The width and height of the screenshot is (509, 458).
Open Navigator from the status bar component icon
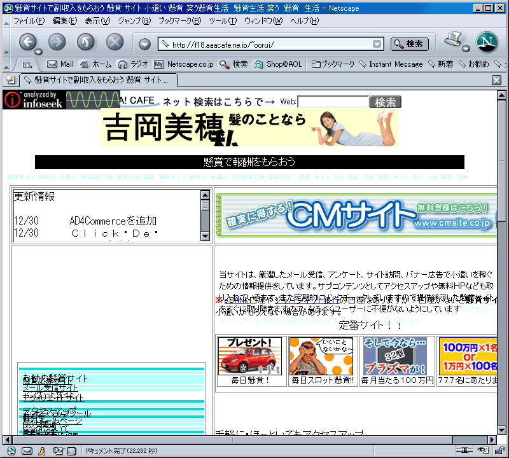[11, 450]
